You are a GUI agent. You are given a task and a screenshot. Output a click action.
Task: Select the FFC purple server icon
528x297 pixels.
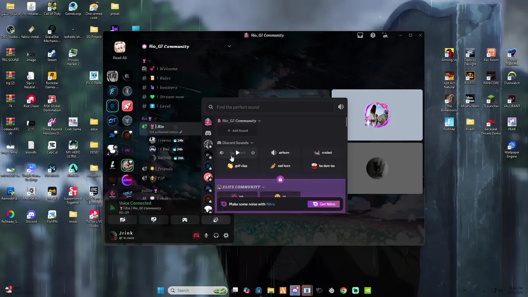click(x=127, y=151)
